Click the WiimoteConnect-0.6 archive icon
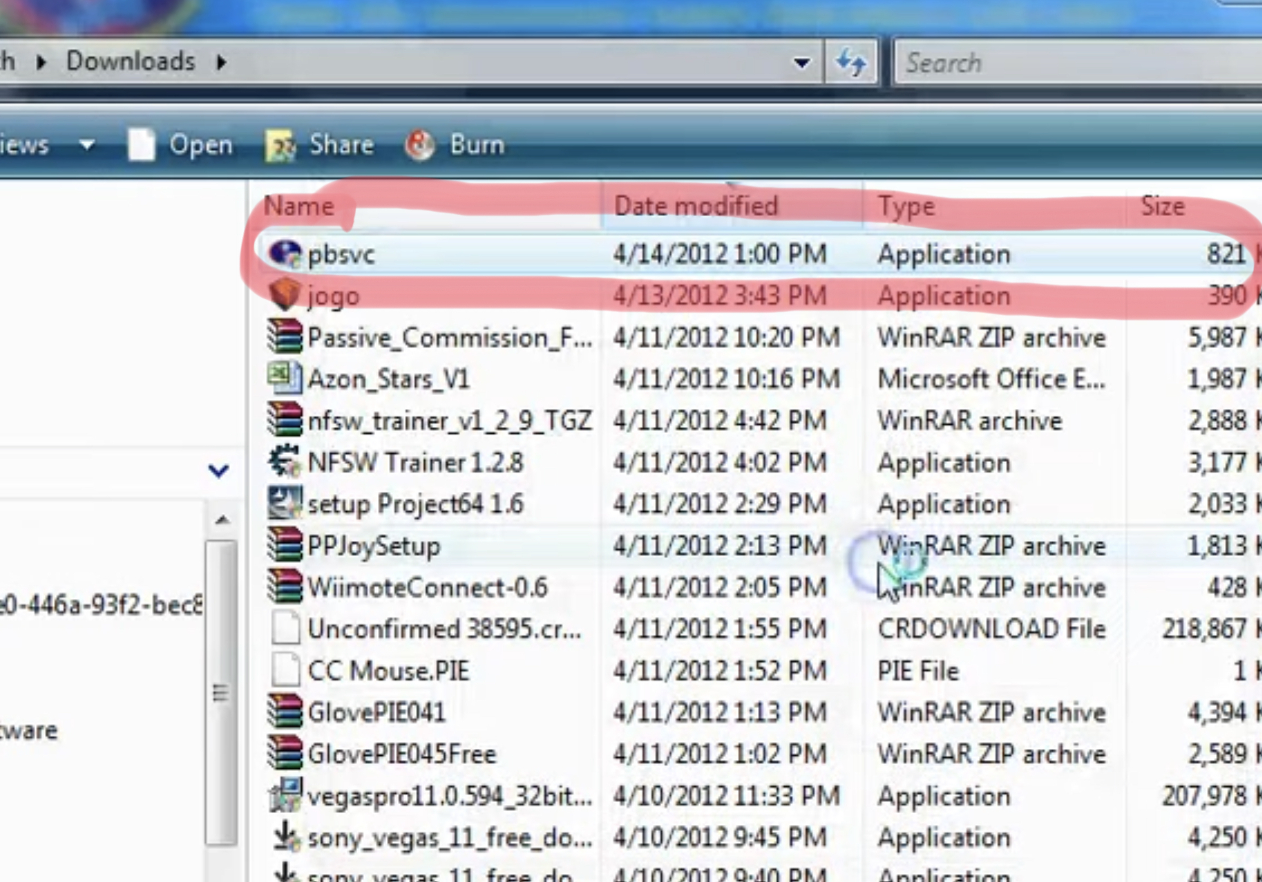 point(285,586)
